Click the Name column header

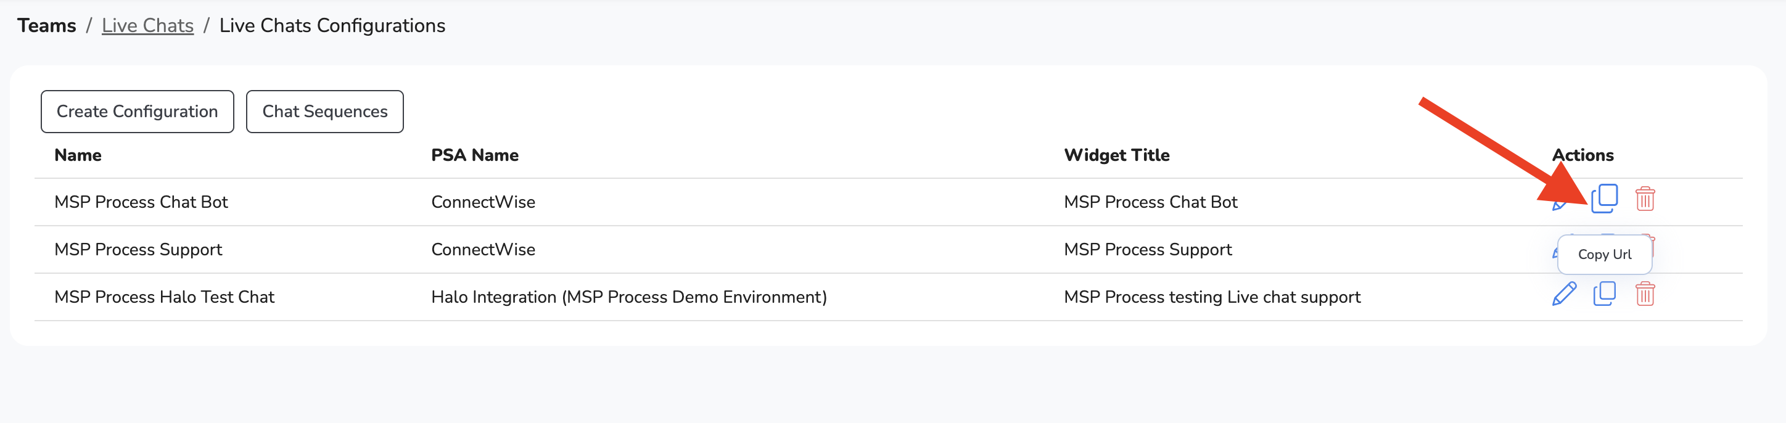pos(78,155)
